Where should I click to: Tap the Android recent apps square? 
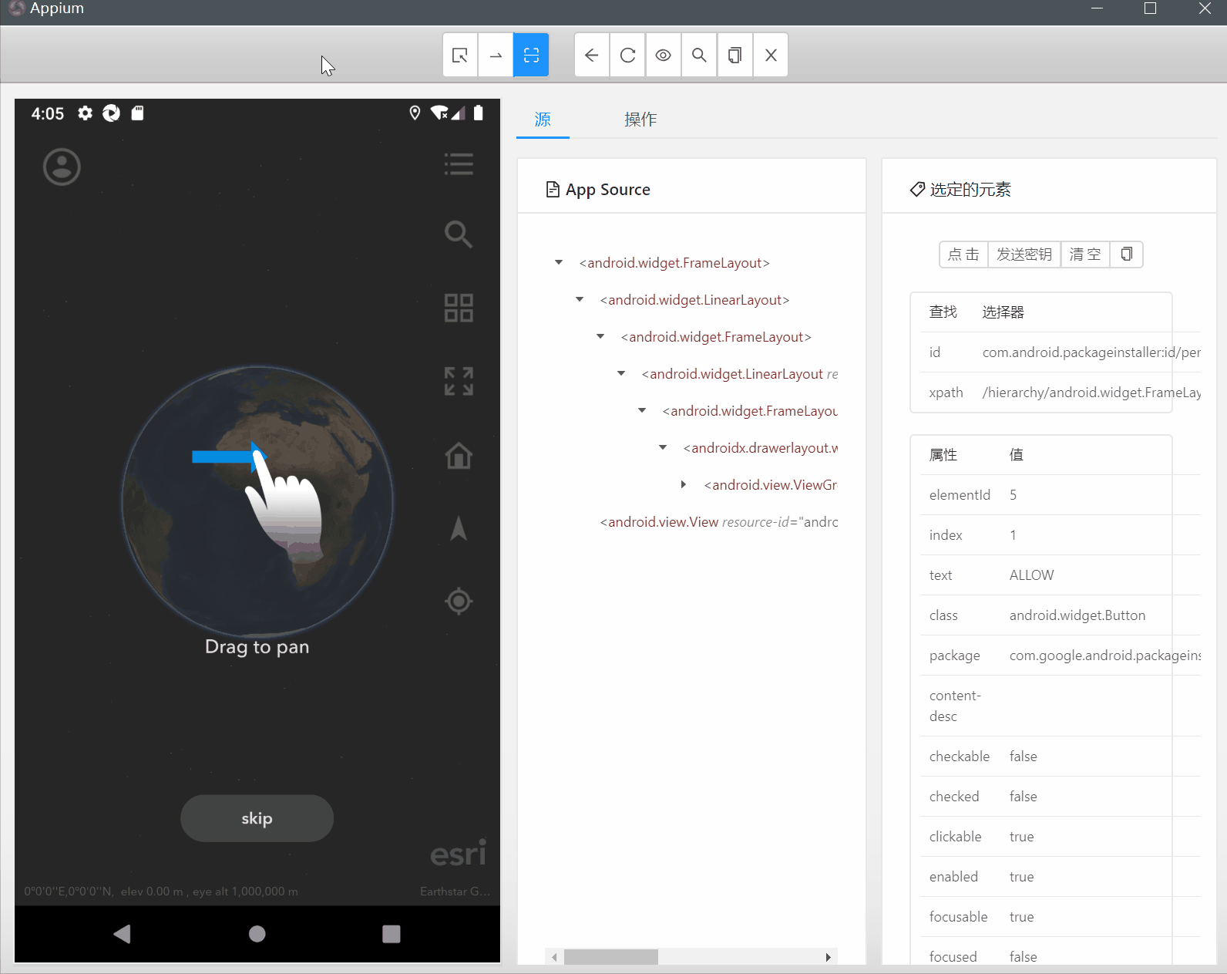tap(392, 934)
